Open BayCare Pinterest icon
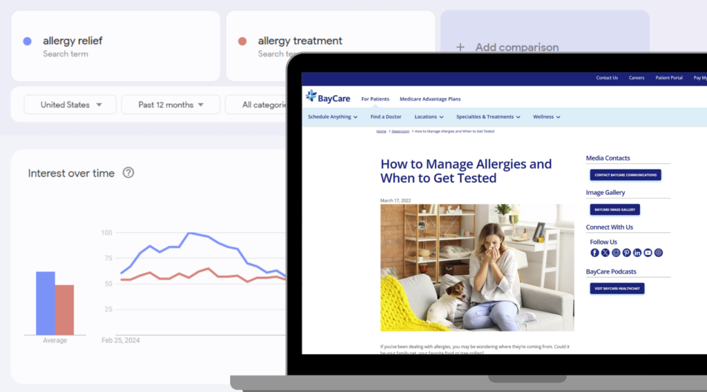707x392 pixels. 627,253
